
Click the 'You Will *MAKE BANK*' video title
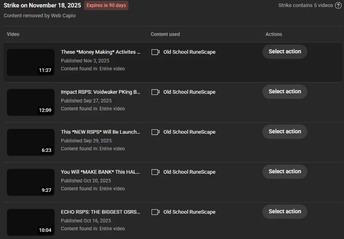point(100,172)
